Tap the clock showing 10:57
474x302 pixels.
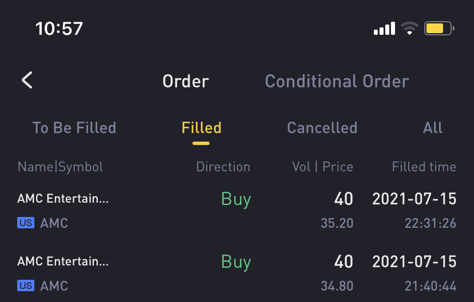[60, 29]
